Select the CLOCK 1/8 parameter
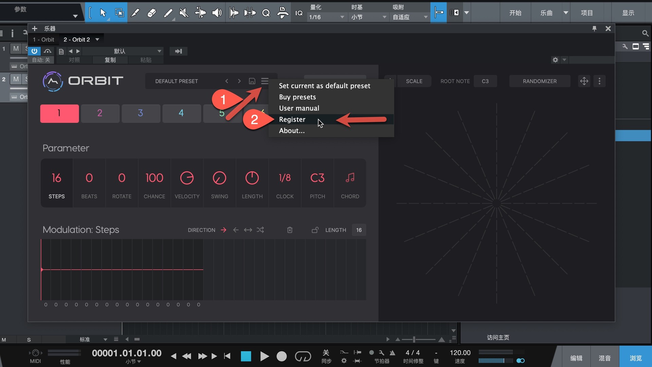The height and width of the screenshot is (367, 652). tap(285, 183)
